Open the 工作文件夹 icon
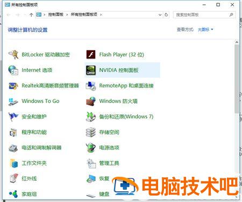 click(x=14, y=163)
